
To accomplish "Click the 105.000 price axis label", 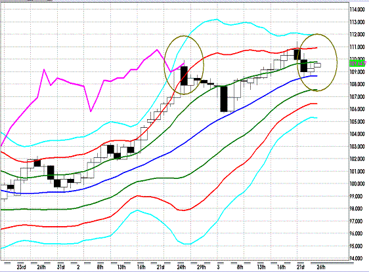I will [357, 121].
